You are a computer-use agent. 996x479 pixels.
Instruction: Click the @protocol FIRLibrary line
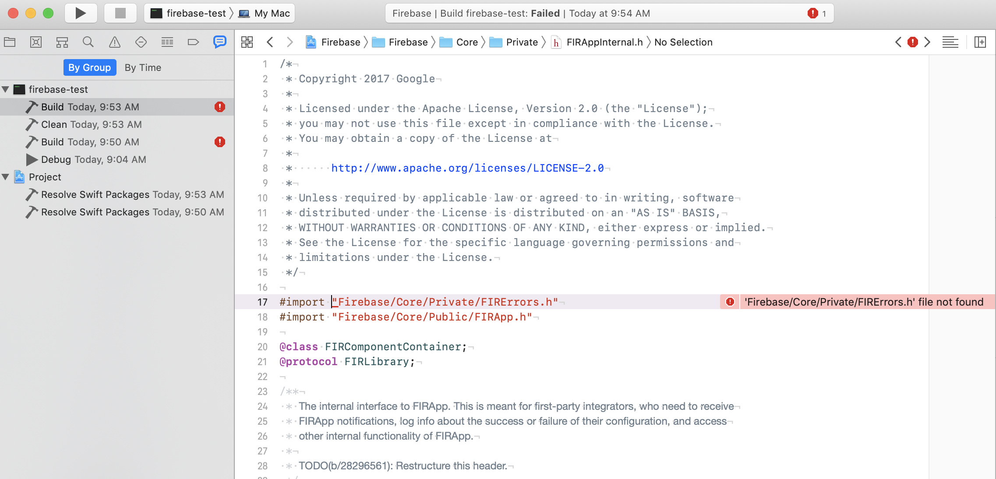347,361
